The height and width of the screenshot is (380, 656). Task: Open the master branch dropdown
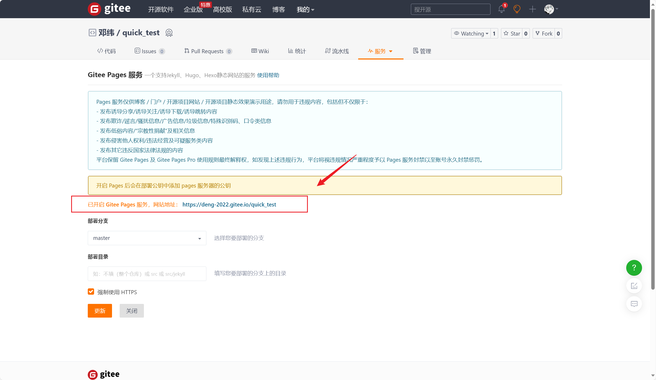(147, 238)
